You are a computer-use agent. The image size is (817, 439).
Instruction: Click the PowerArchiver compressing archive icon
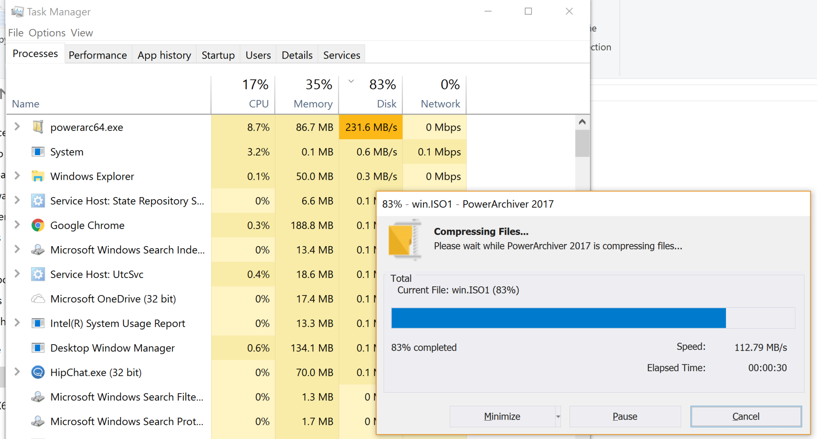click(405, 239)
